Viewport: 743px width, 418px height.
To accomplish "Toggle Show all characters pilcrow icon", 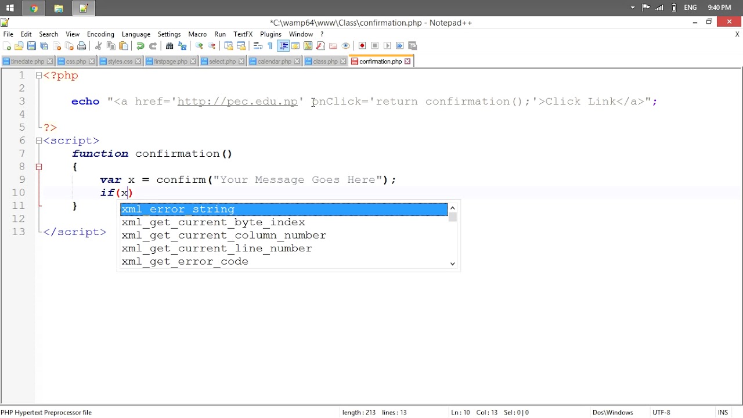I will tap(270, 46).
